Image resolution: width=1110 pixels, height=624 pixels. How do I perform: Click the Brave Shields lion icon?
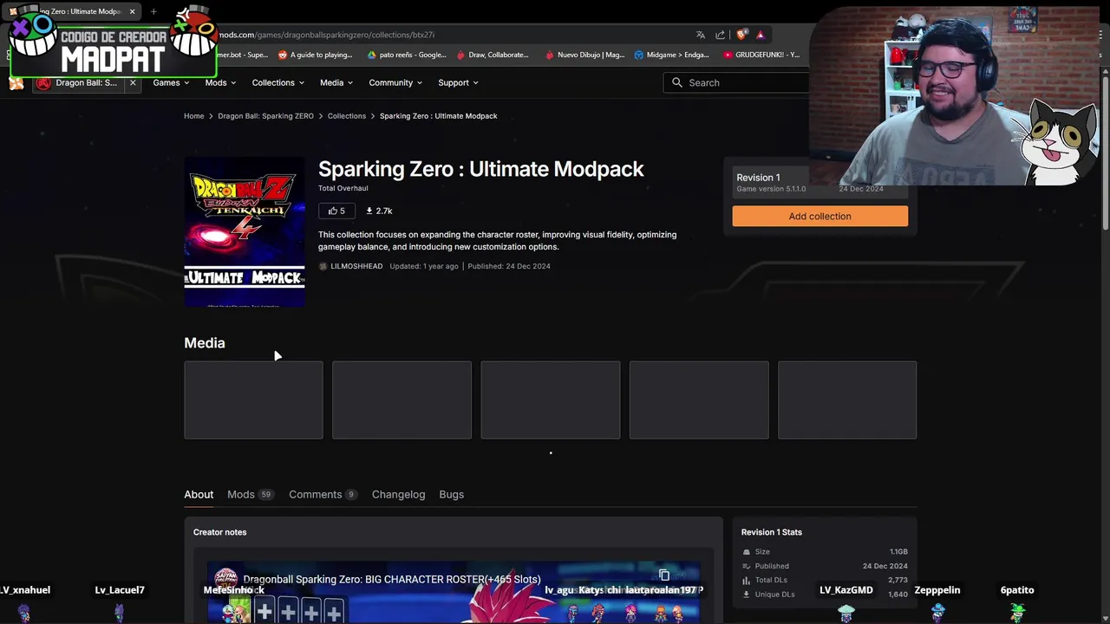pos(741,35)
